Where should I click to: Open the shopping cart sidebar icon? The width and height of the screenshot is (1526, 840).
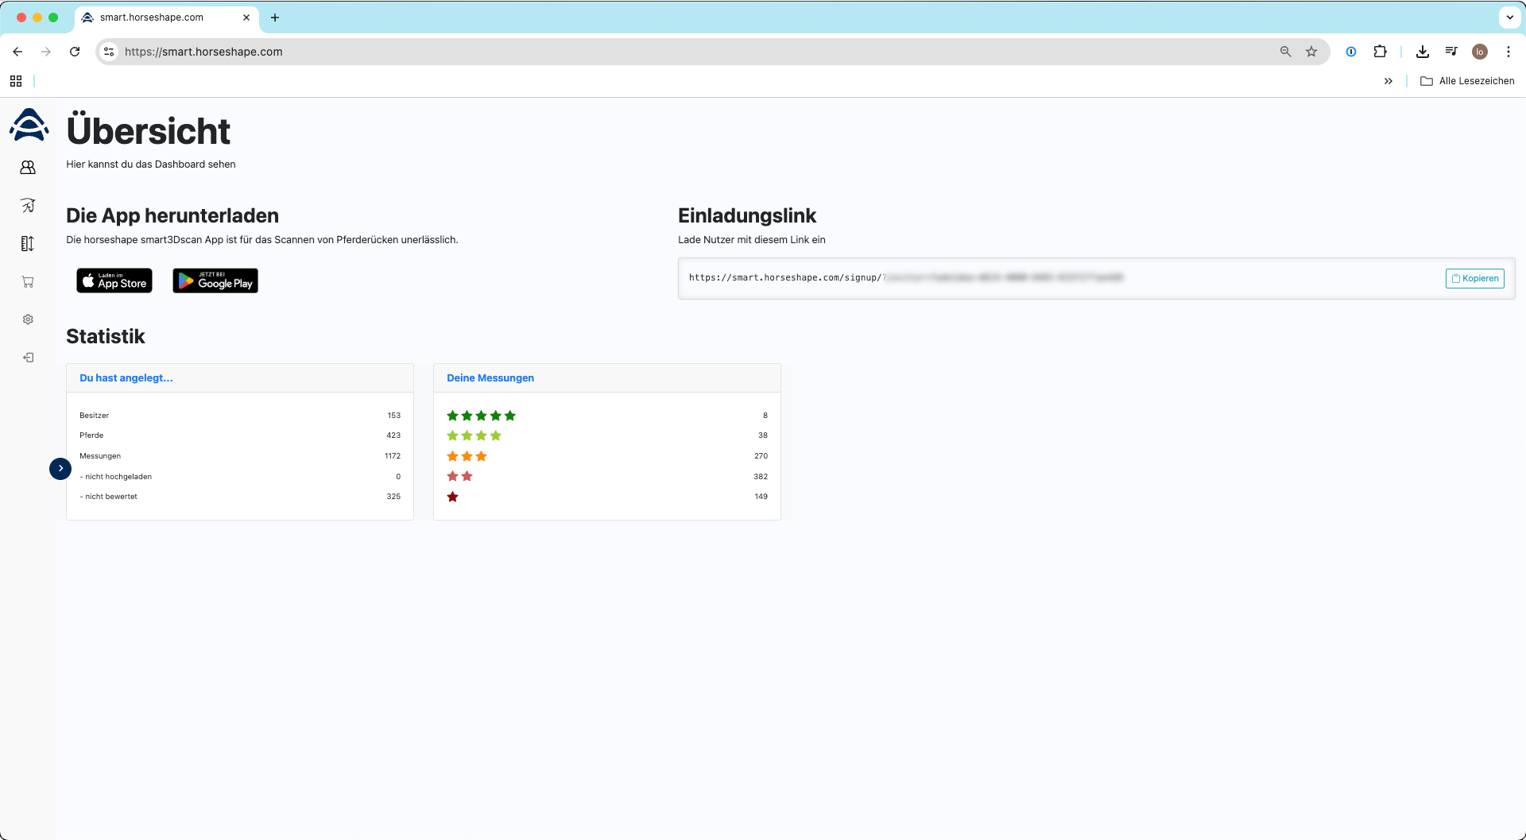pos(28,282)
